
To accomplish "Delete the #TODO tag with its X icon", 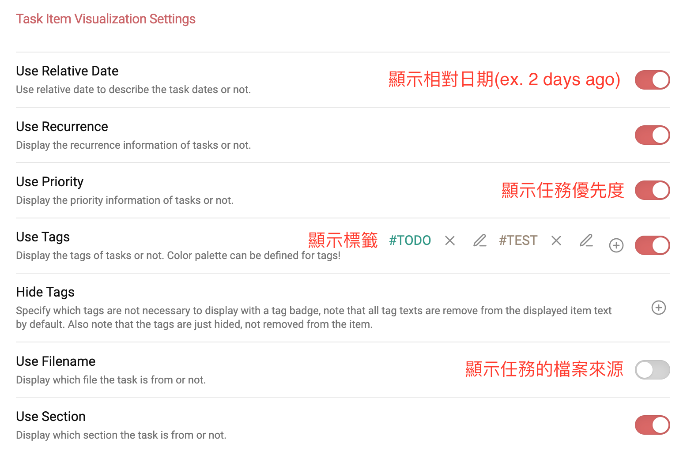I will point(449,241).
